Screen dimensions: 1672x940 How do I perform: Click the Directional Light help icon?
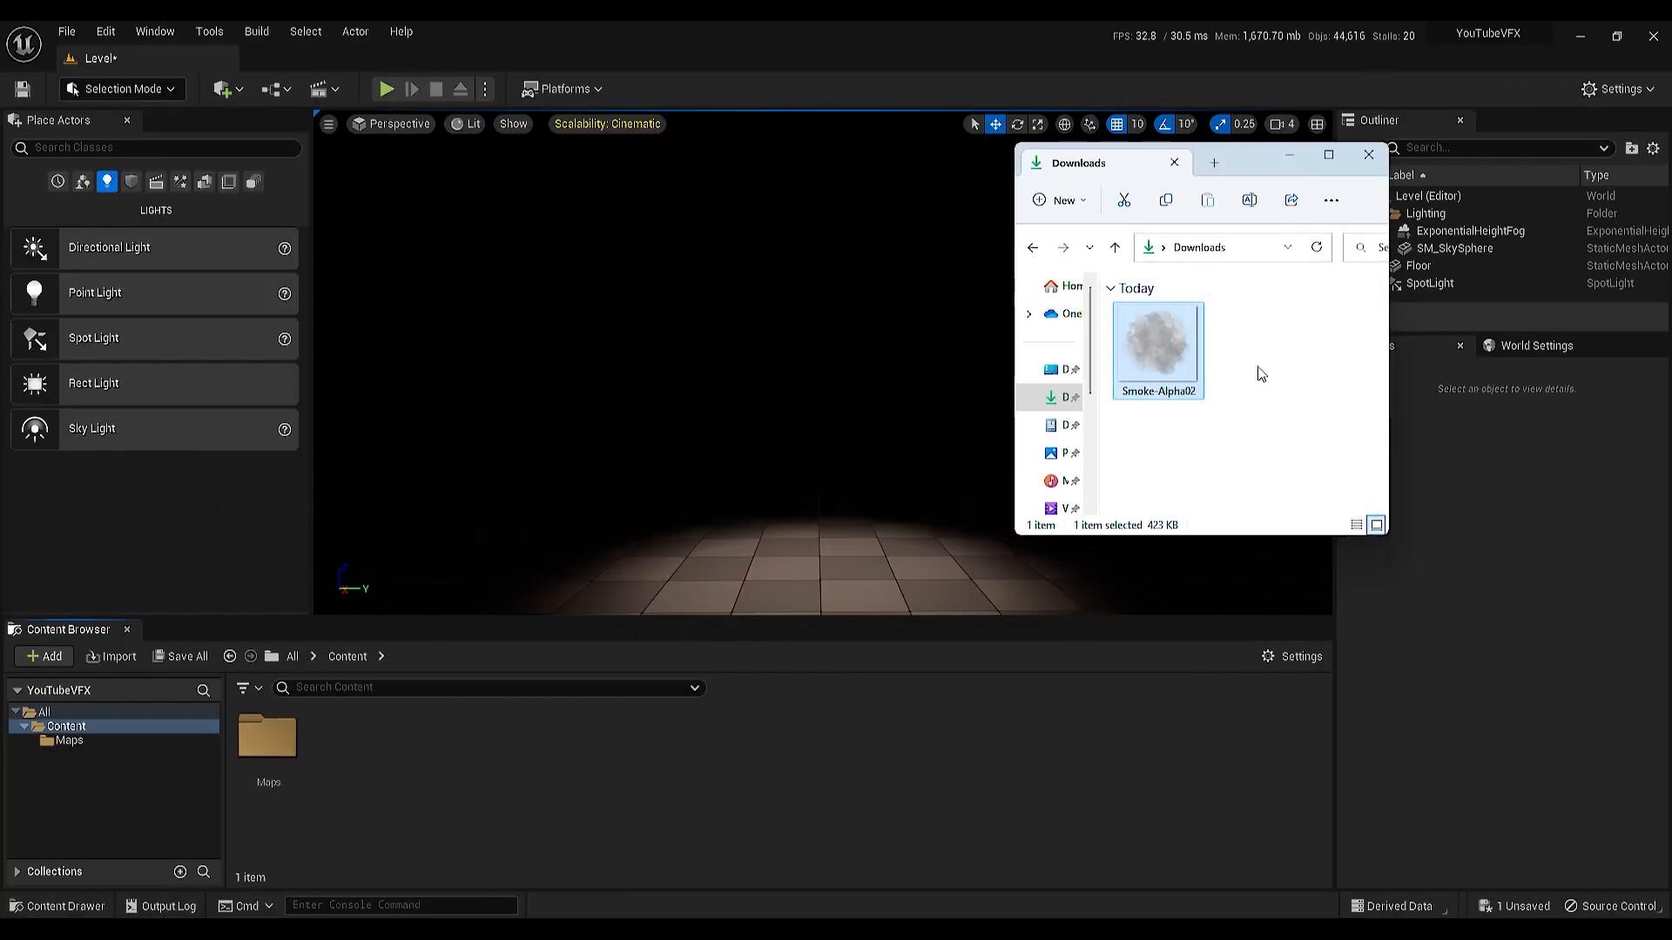click(x=284, y=248)
